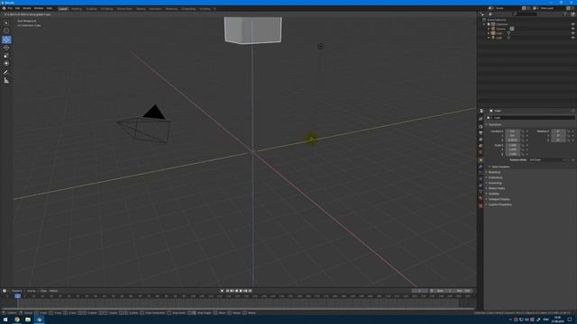
Task: Click the Blender logo menu icon
Action: pyautogui.click(x=4, y=8)
